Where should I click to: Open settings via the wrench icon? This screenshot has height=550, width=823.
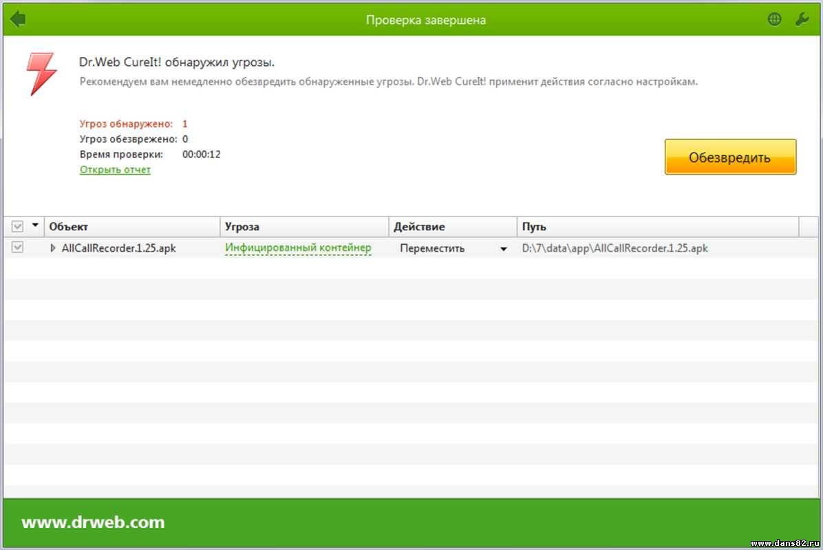tap(802, 19)
